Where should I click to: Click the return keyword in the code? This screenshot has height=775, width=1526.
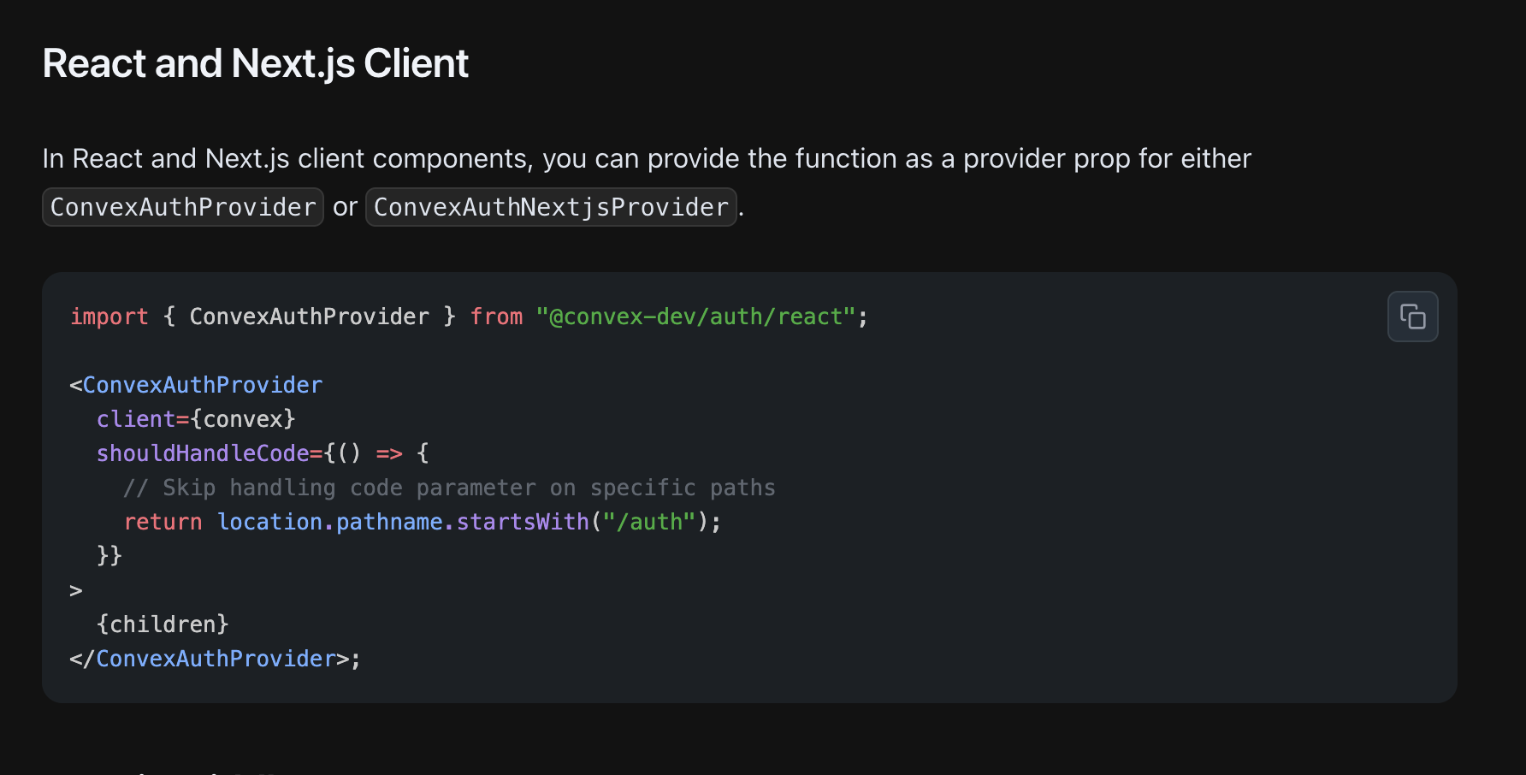point(163,522)
